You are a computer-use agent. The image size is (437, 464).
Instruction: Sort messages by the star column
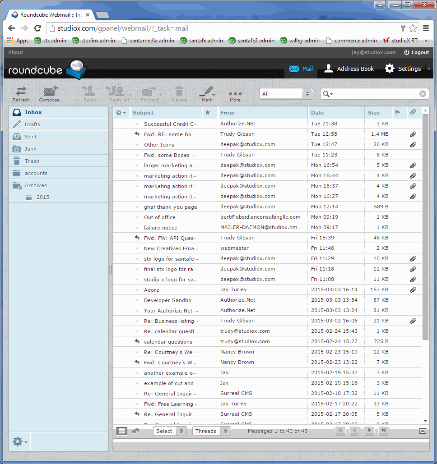[208, 112]
